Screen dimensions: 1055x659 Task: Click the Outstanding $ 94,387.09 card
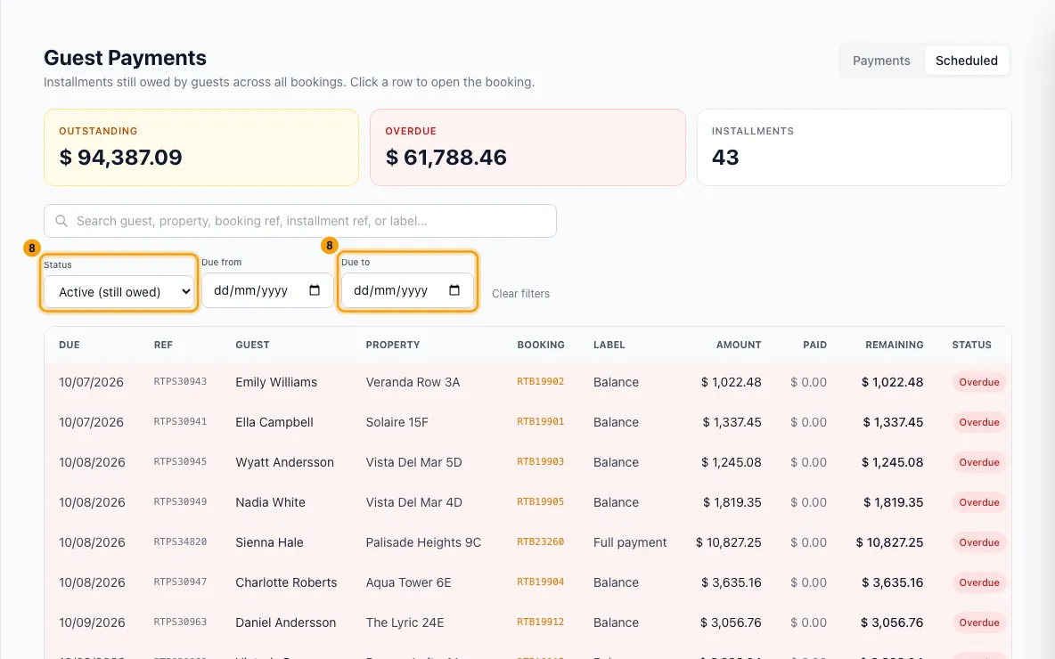[201, 147]
